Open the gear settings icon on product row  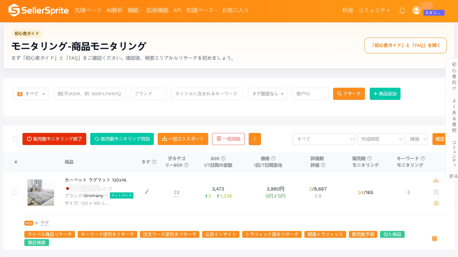[x=436, y=203]
